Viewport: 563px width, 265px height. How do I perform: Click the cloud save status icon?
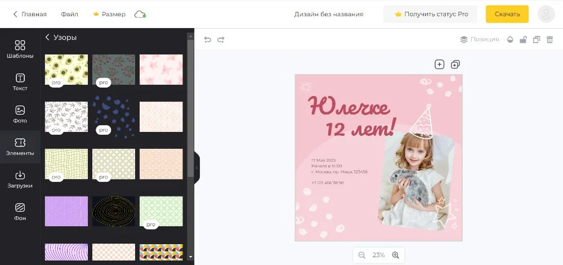[x=140, y=15]
